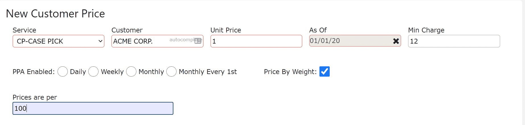This screenshot has height=125, width=525.
Task: Click the Daily label text
Action: point(78,72)
